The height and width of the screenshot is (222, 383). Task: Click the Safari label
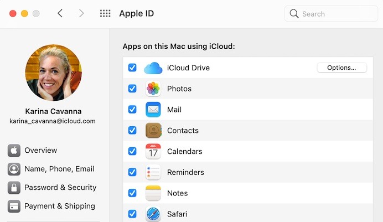click(x=177, y=214)
